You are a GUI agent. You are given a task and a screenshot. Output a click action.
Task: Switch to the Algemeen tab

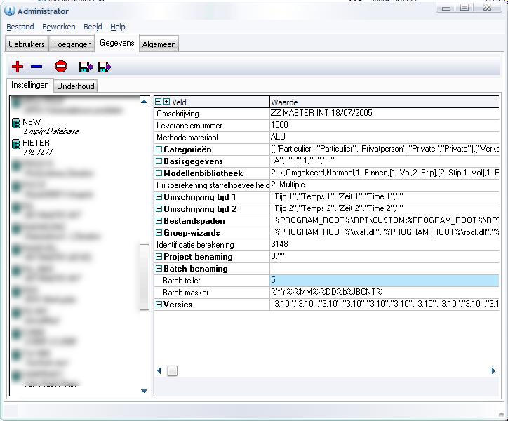pyautogui.click(x=159, y=44)
